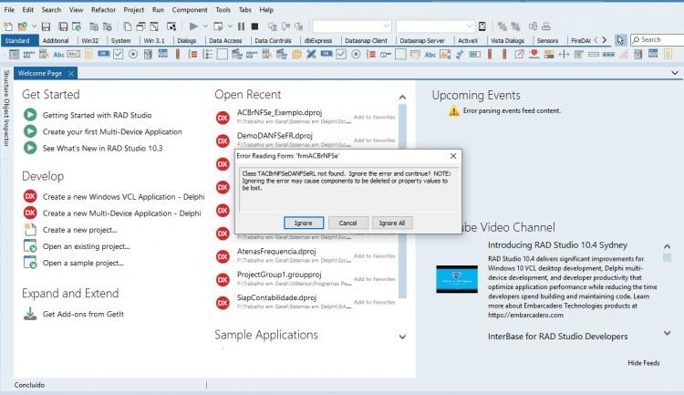Select the TRadioButton component in Standard palette
The width and height of the screenshot is (684, 395).
133,54
